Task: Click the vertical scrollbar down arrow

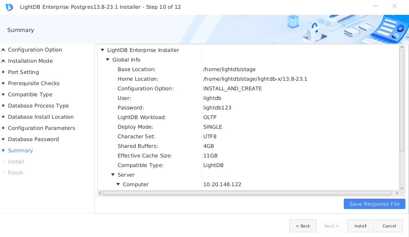Action: [402, 188]
